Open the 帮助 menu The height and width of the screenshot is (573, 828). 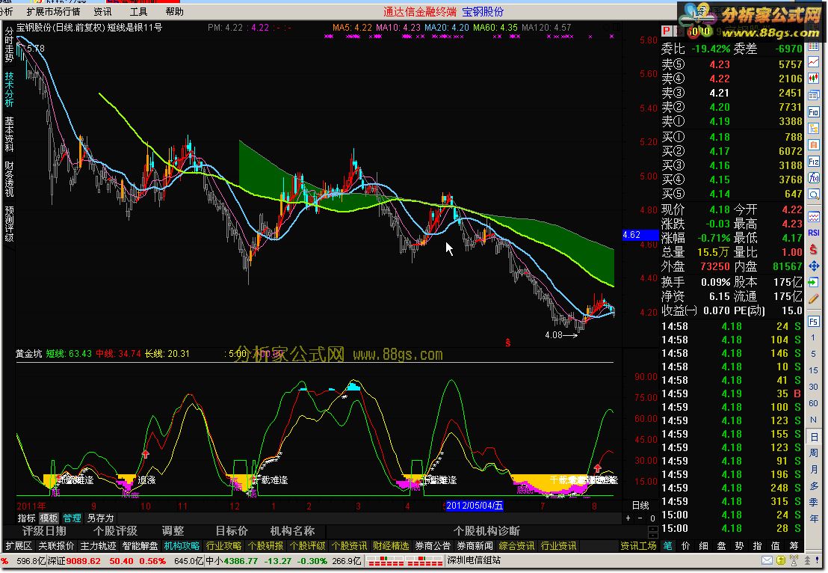[174, 12]
